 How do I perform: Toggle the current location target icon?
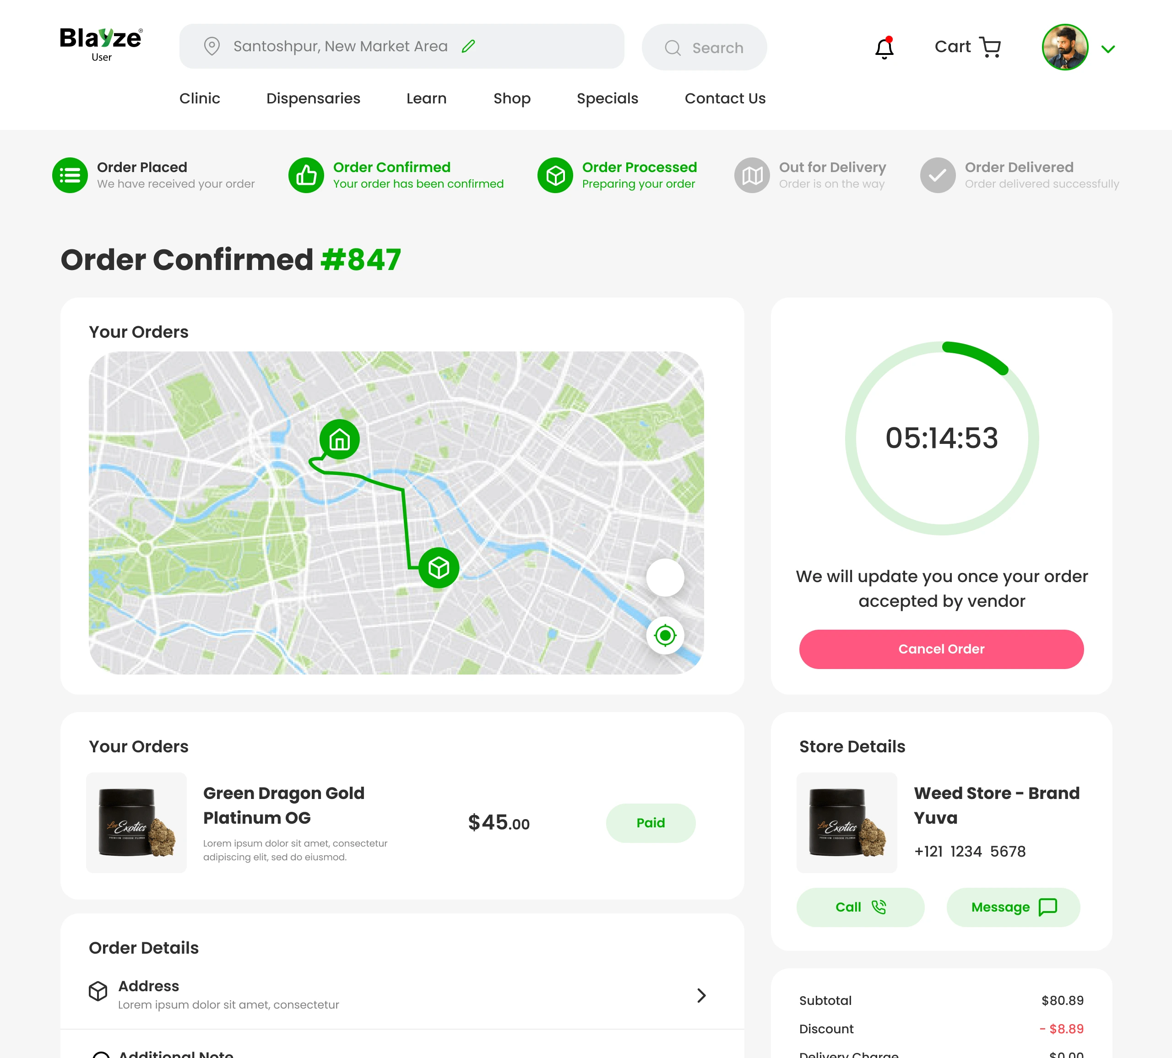point(666,636)
